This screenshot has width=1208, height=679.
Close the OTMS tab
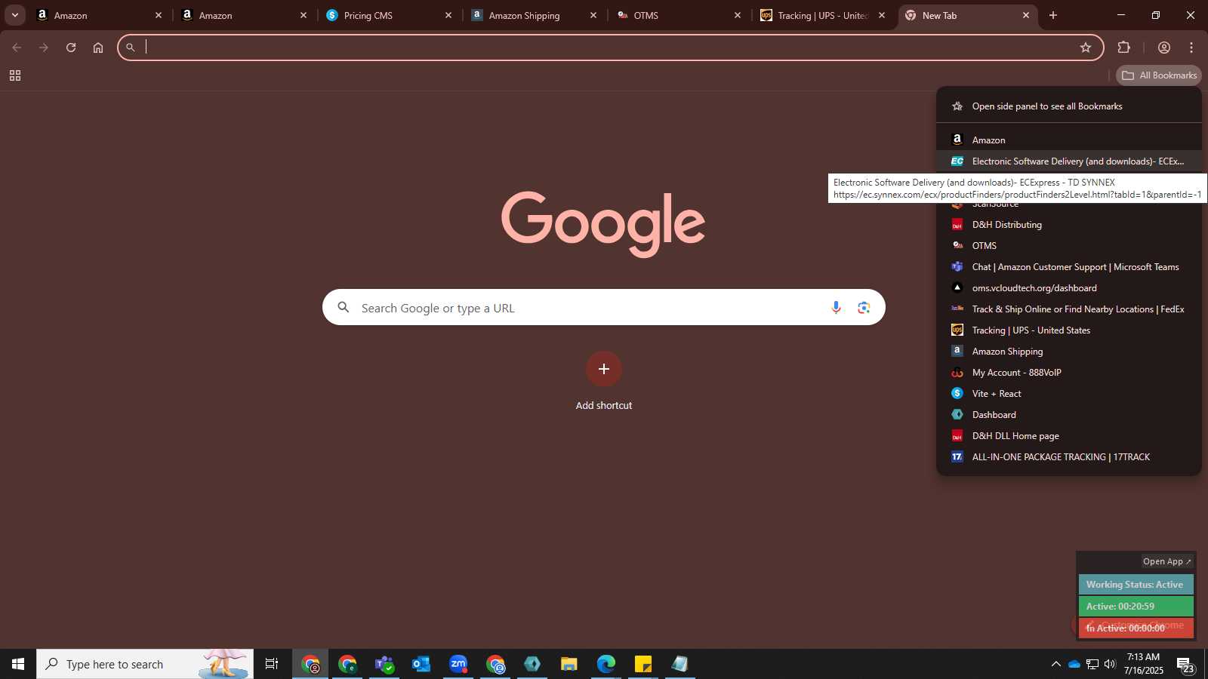click(738, 15)
